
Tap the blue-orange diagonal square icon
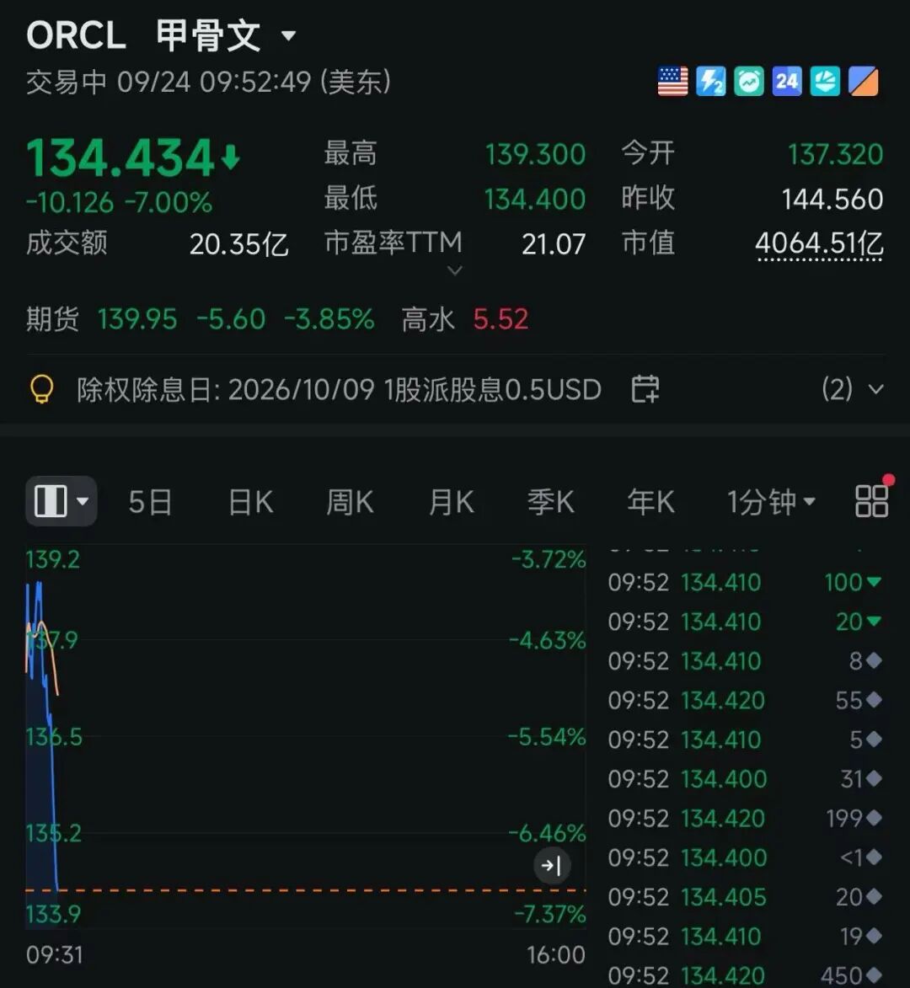coord(864,82)
